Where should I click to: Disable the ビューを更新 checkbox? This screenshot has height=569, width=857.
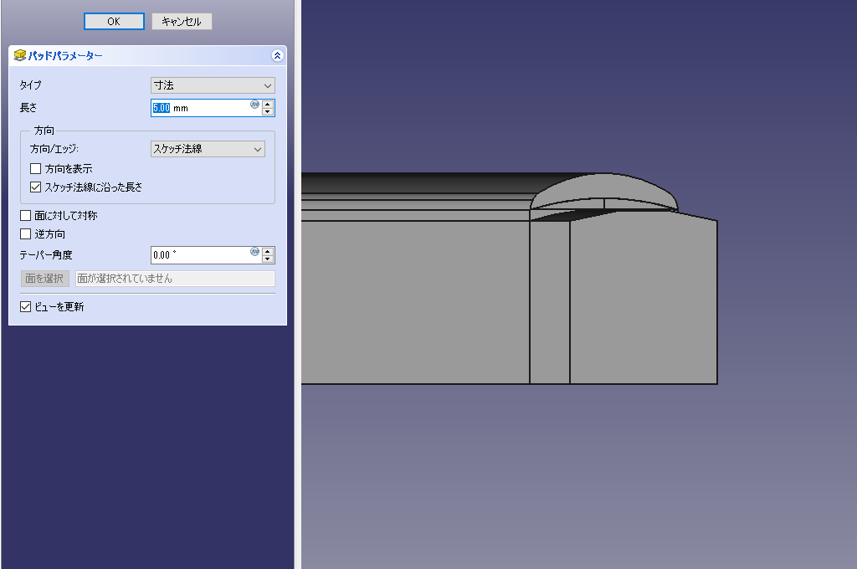click(x=26, y=307)
